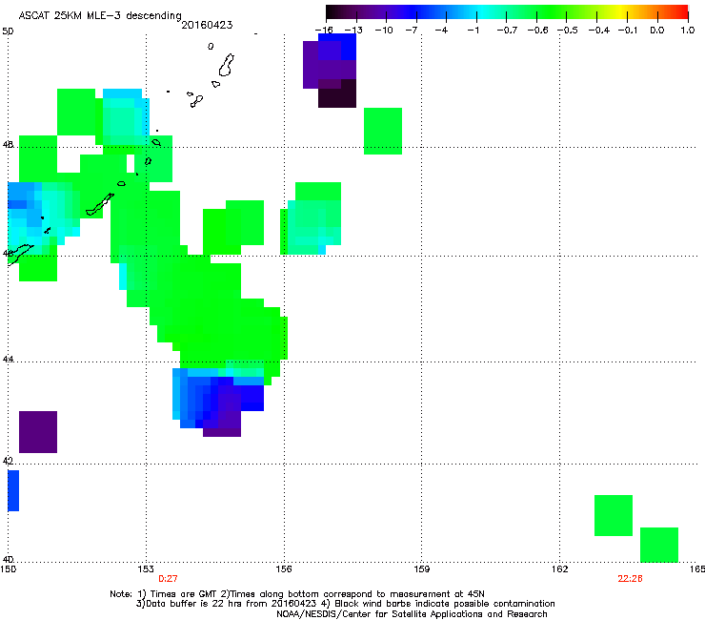Click the longitude axis label "150"
This screenshot has width=705, height=620.
pos(8,569)
